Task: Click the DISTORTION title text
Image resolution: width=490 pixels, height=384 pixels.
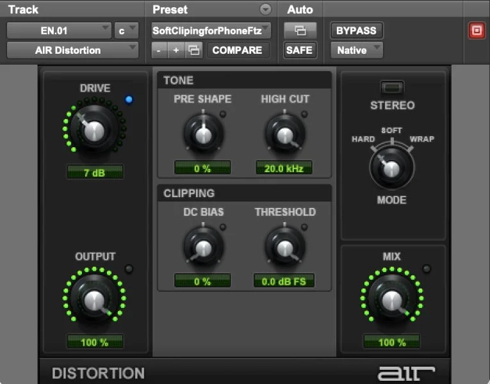Action: [x=98, y=373]
